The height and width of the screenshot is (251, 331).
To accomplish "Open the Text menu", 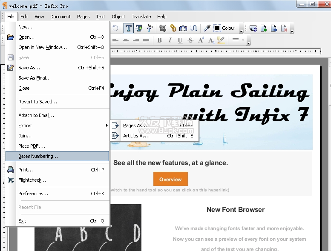I will click(x=101, y=17).
